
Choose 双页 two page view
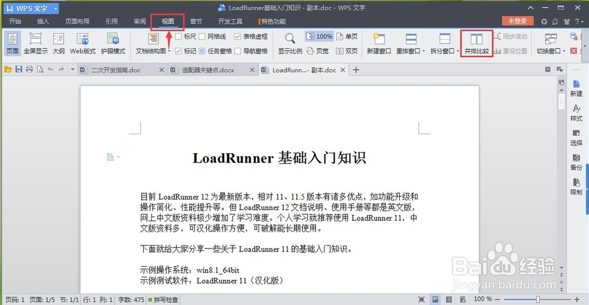click(x=347, y=51)
